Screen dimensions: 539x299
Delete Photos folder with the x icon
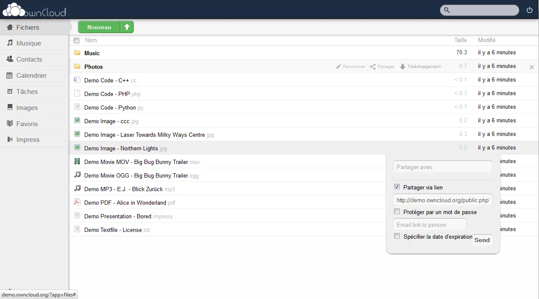pos(531,67)
